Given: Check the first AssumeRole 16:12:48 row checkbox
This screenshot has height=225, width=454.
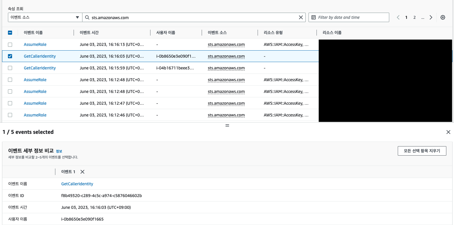Looking at the screenshot, I should (10, 80).
